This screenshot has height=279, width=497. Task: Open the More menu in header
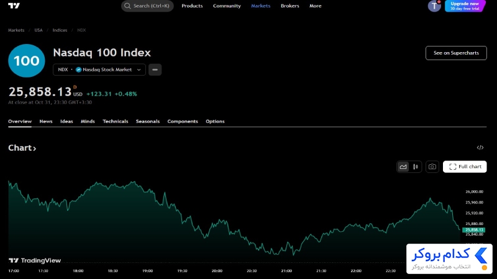click(x=316, y=6)
